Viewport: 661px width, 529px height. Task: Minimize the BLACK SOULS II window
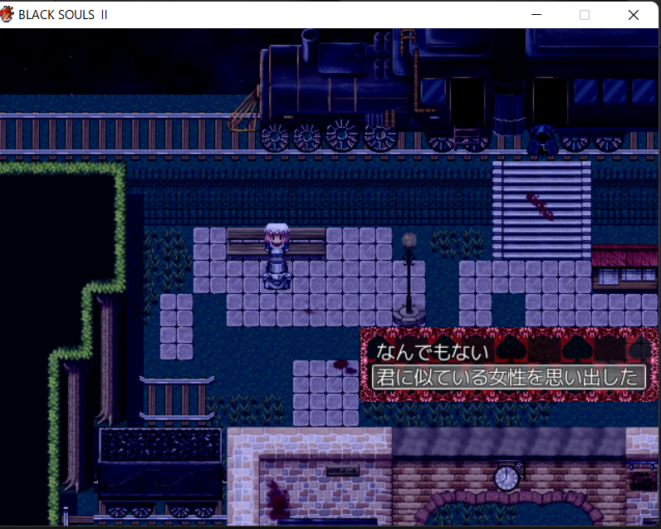coord(536,15)
